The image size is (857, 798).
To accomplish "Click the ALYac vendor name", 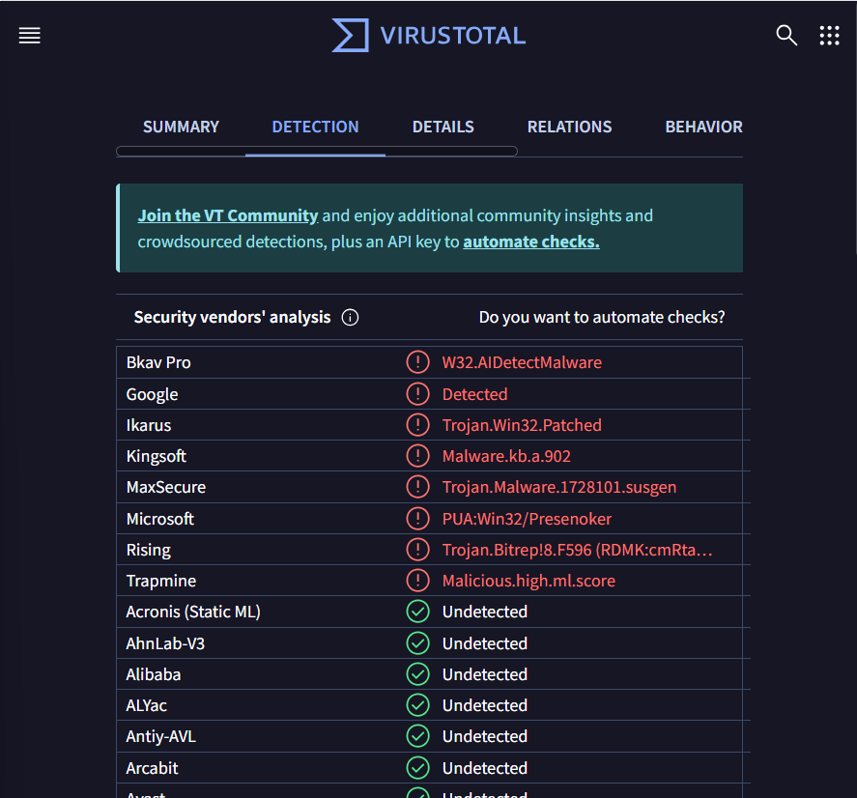I will 147,705.
